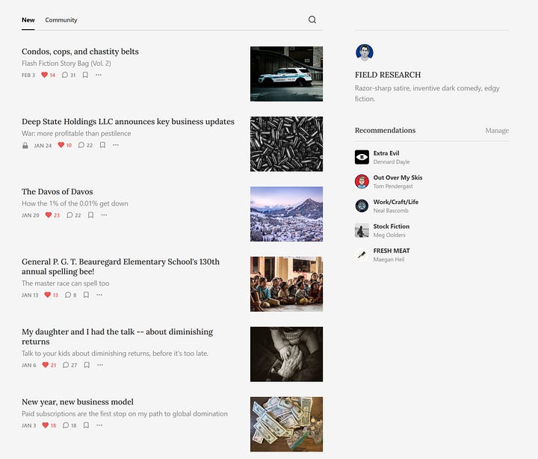Open the clasped hands thumbnail image
The width and height of the screenshot is (538, 459).
click(286, 354)
